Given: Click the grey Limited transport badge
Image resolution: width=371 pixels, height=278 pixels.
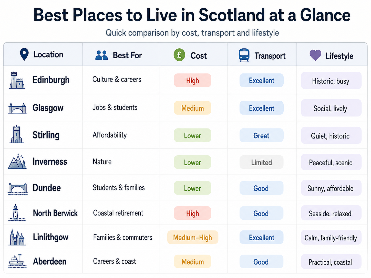Looking at the screenshot, I should point(261,162).
